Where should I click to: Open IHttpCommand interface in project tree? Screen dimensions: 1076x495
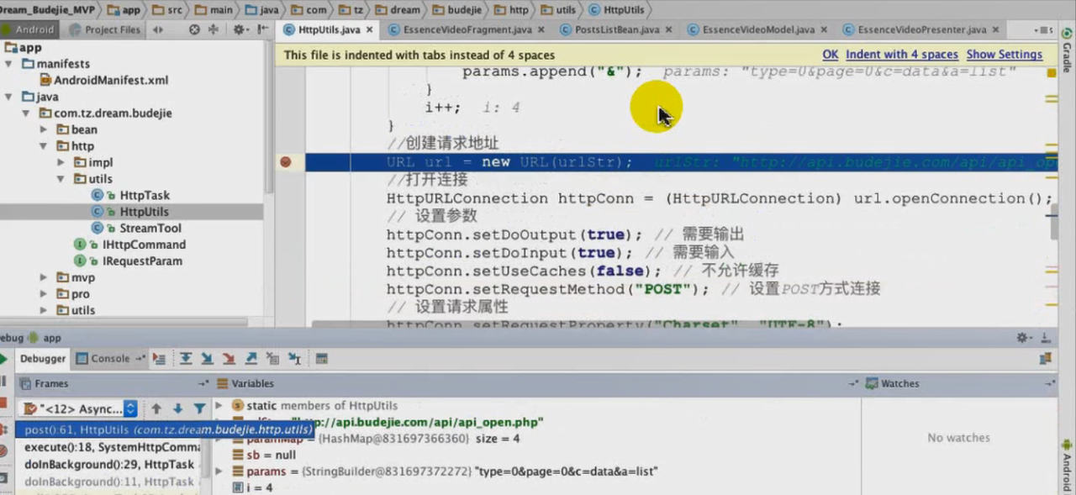[x=144, y=245]
